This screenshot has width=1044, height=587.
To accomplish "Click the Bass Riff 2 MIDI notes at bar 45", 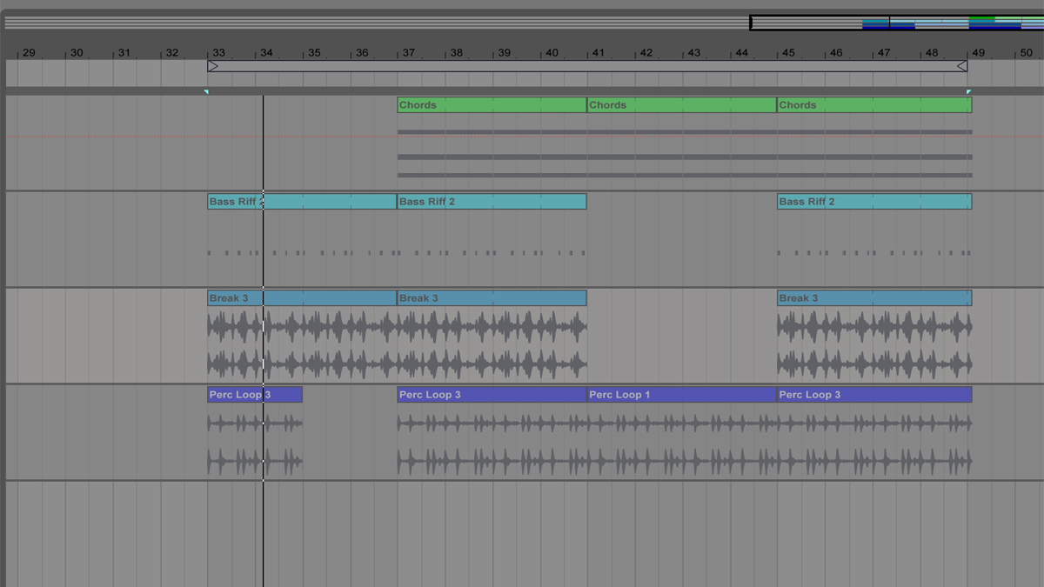I will (874, 253).
